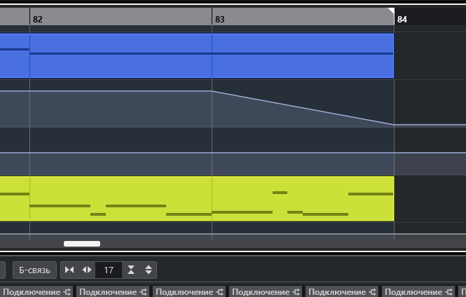This screenshot has width=466, height=297.
Task: Click the white triangle locator at bar 84
Action: tap(391, 11)
